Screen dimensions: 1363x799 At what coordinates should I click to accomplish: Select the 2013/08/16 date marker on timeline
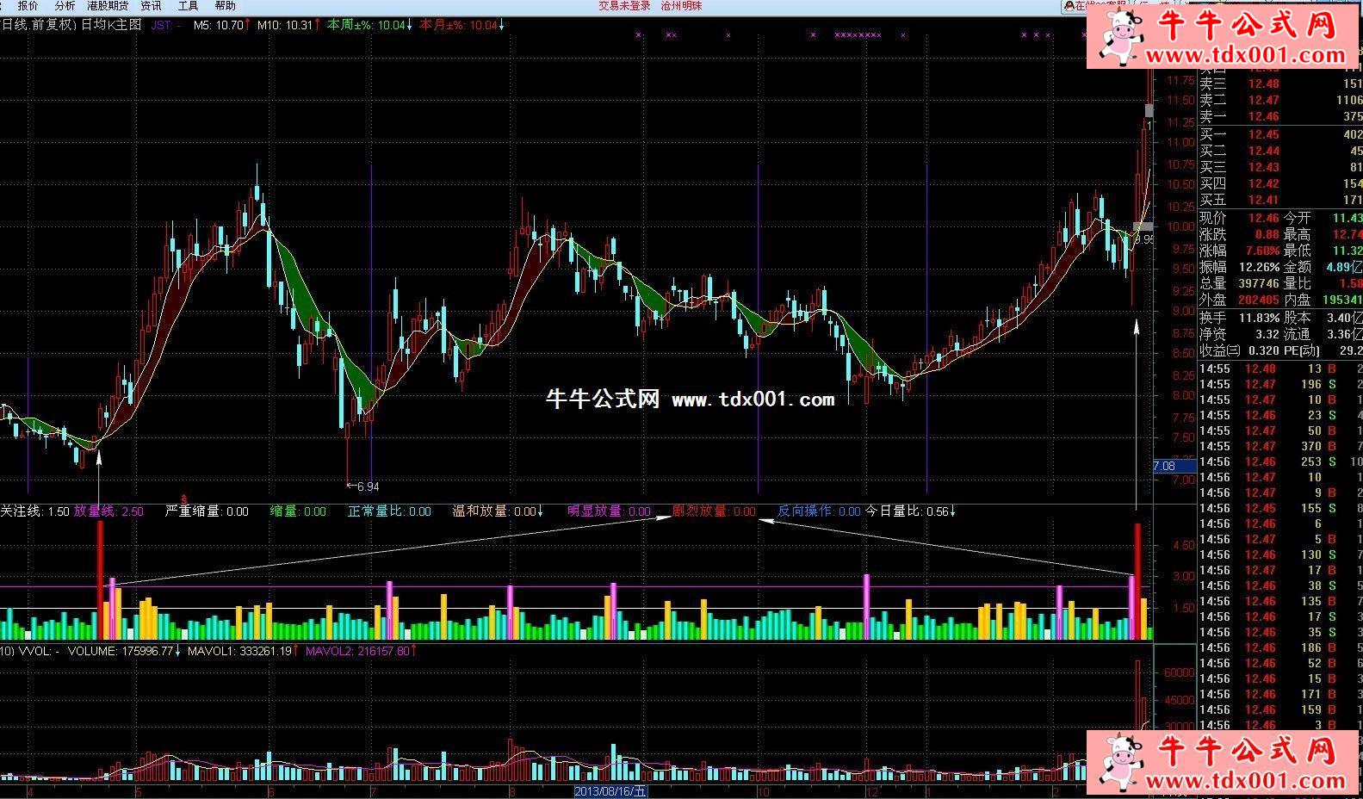(610, 791)
